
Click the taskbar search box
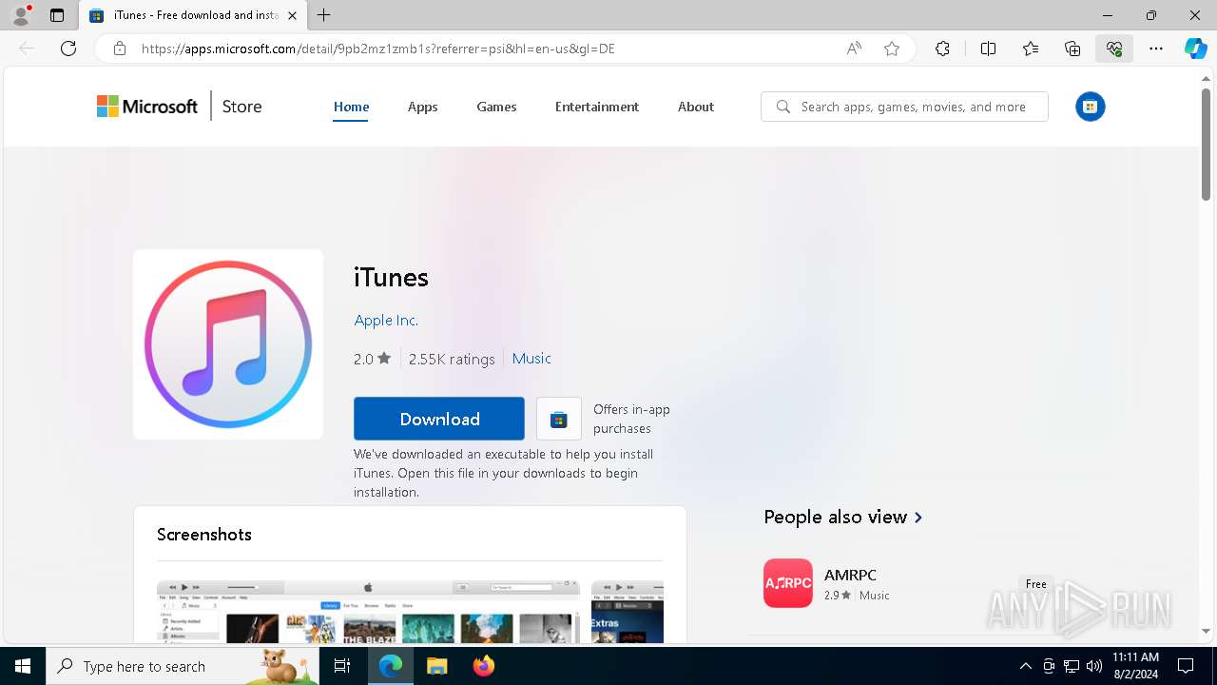[183, 666]
